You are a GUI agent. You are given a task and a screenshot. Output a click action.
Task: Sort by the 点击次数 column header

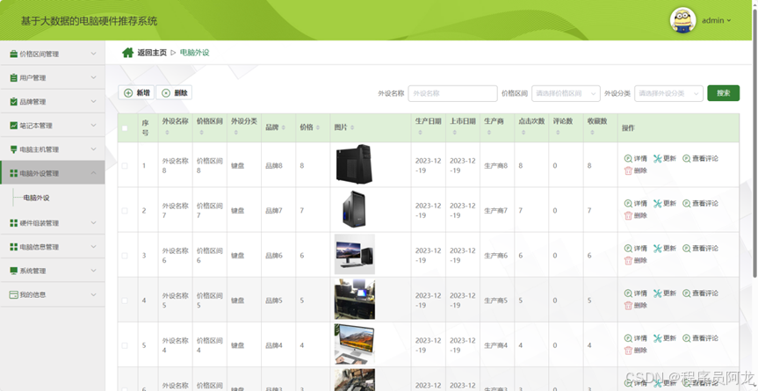pyautogui.click(x=531, y=126)
